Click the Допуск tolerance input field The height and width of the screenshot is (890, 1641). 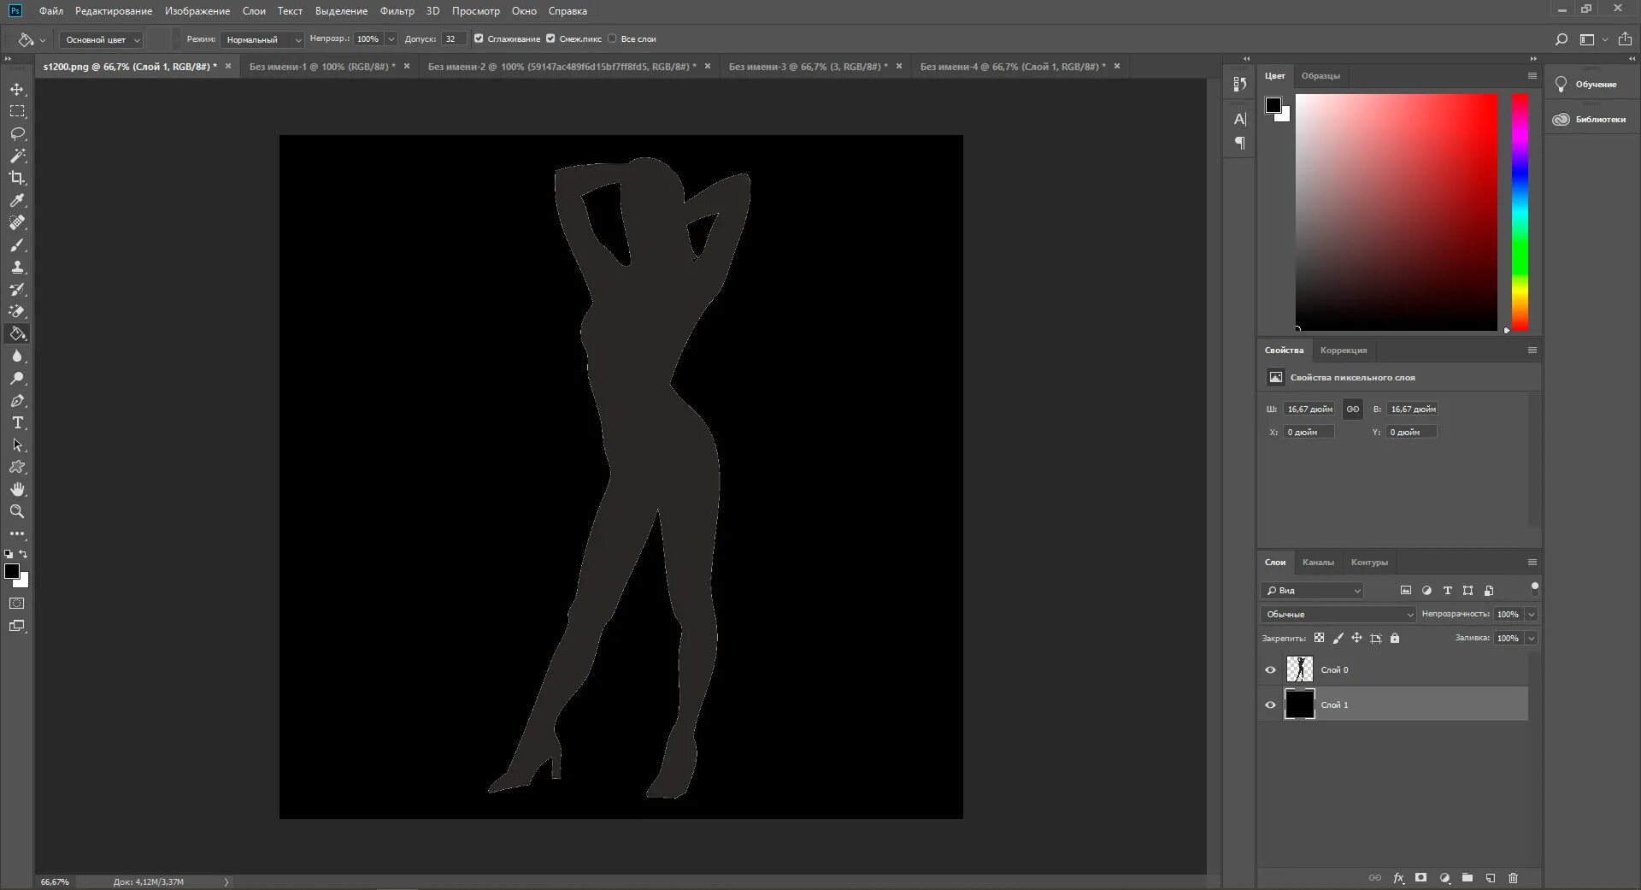[453, 39]
